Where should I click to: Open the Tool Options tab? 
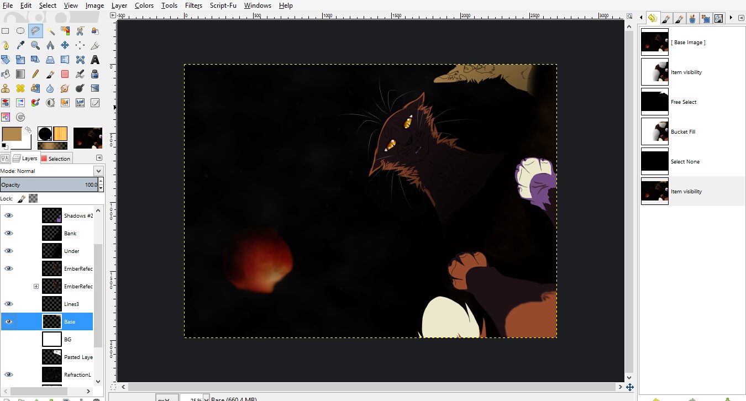click(x=6, y=159)
